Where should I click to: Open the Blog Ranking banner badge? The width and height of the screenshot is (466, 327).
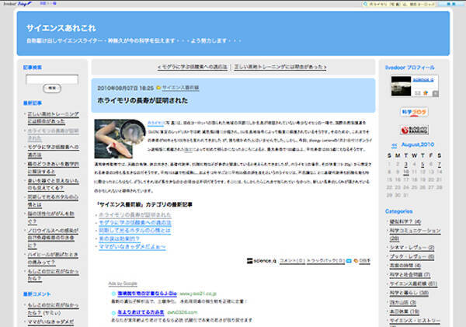414,130
